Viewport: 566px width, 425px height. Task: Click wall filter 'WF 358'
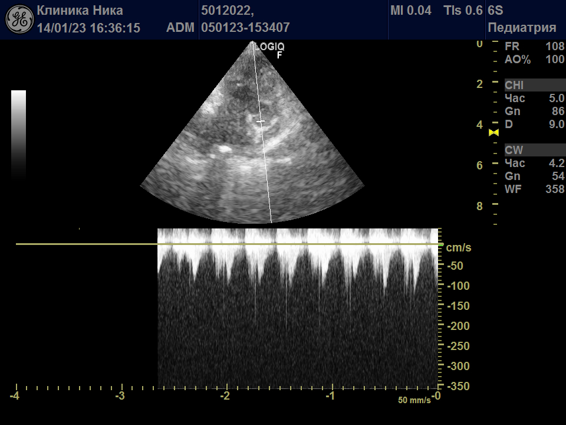(534, 189)
